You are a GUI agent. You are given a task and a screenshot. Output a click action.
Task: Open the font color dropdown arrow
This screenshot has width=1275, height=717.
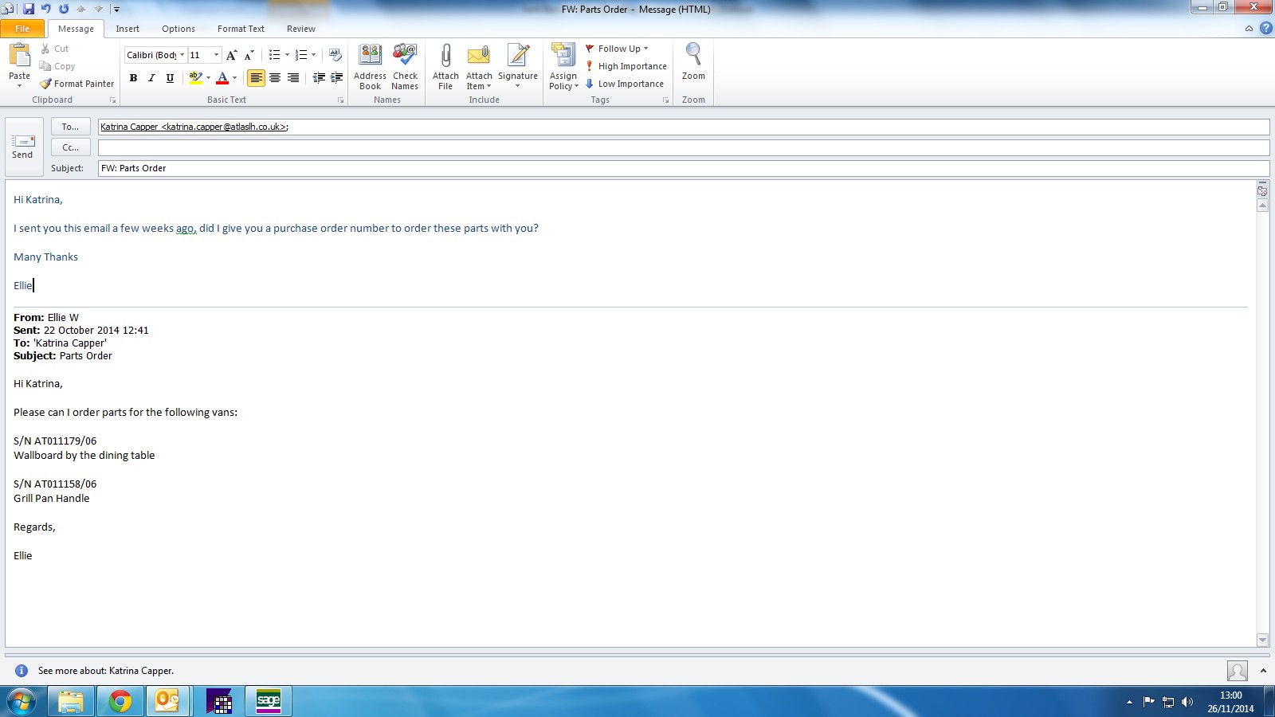pos(234,78)
